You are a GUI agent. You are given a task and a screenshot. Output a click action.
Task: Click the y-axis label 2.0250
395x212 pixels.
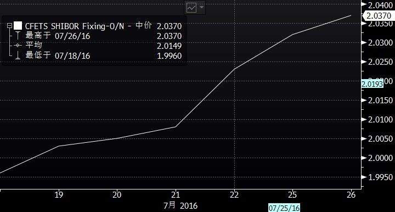tap(380, 62)
